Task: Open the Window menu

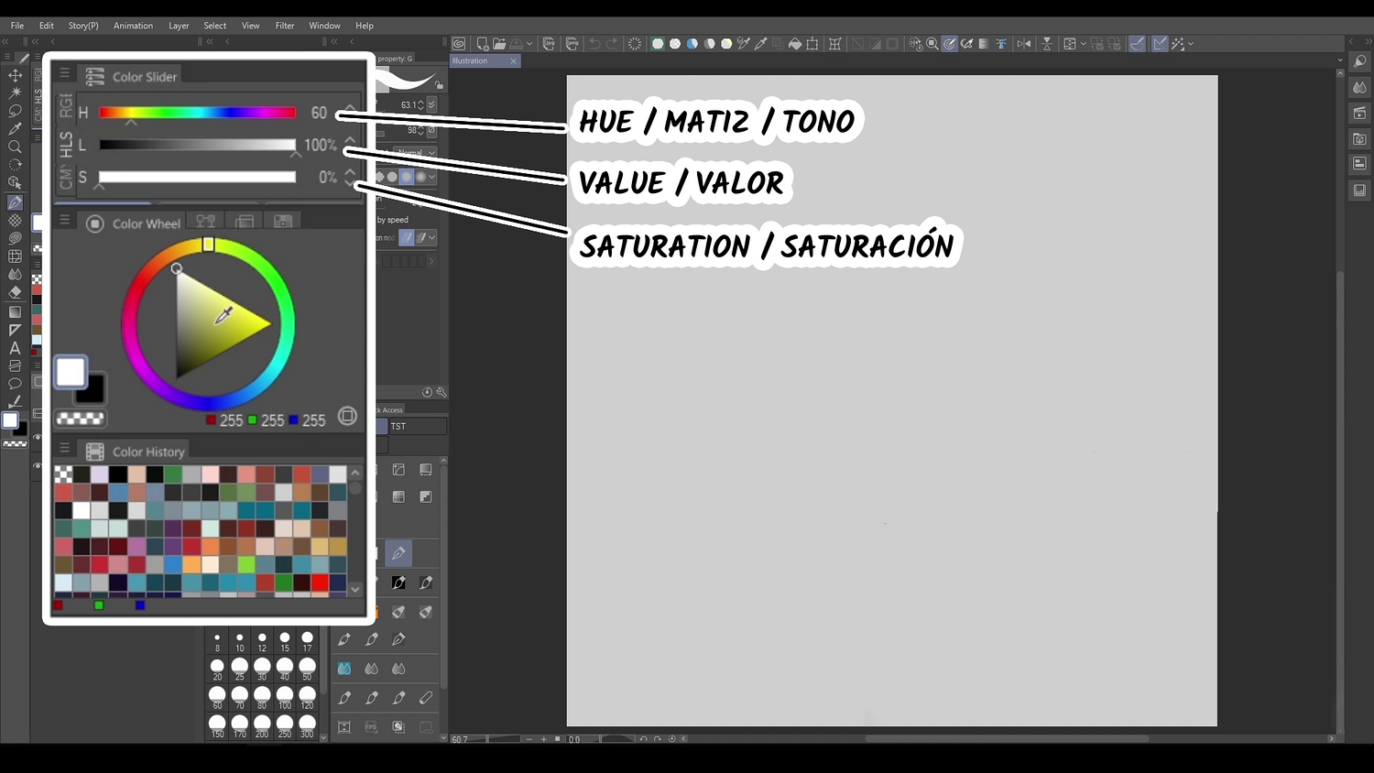Action: point(324,26)
